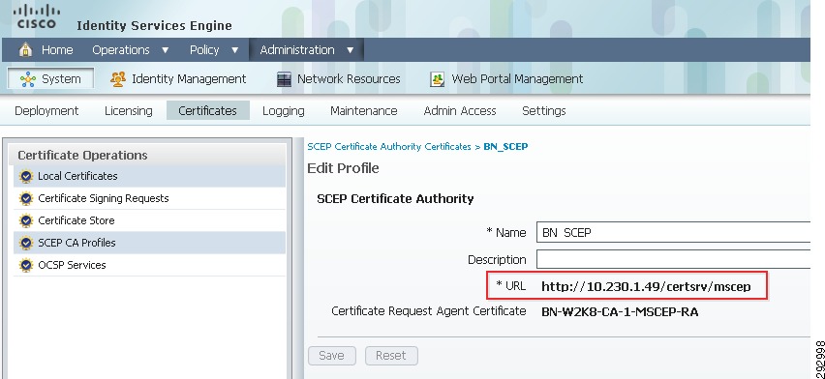This screenshot has height=379, width=825.
Task: Click the Cisco logo
Action: [x=36, y=16]
